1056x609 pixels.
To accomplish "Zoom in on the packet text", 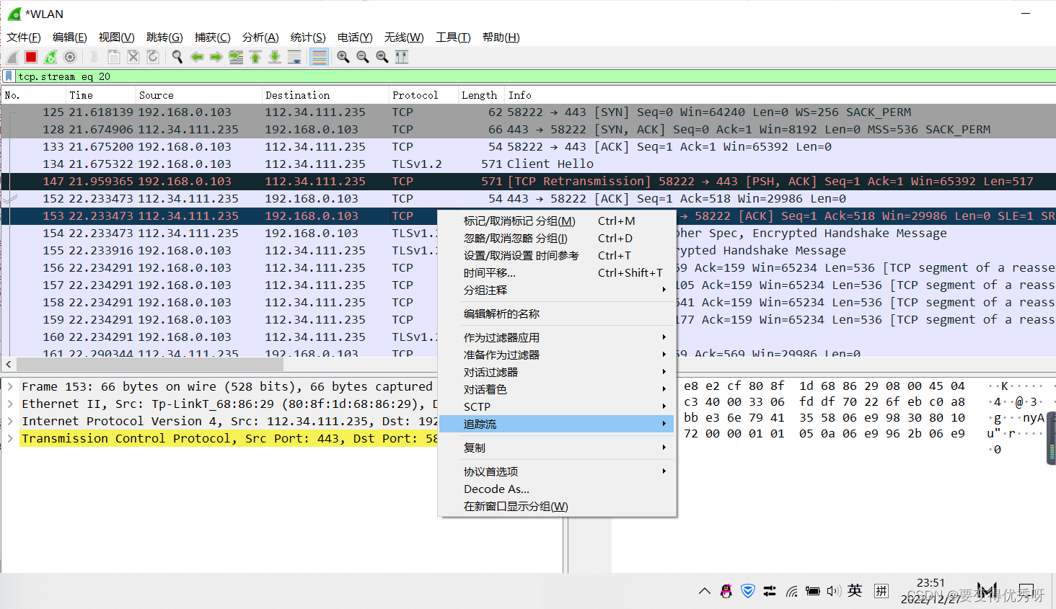I will 343,57.
